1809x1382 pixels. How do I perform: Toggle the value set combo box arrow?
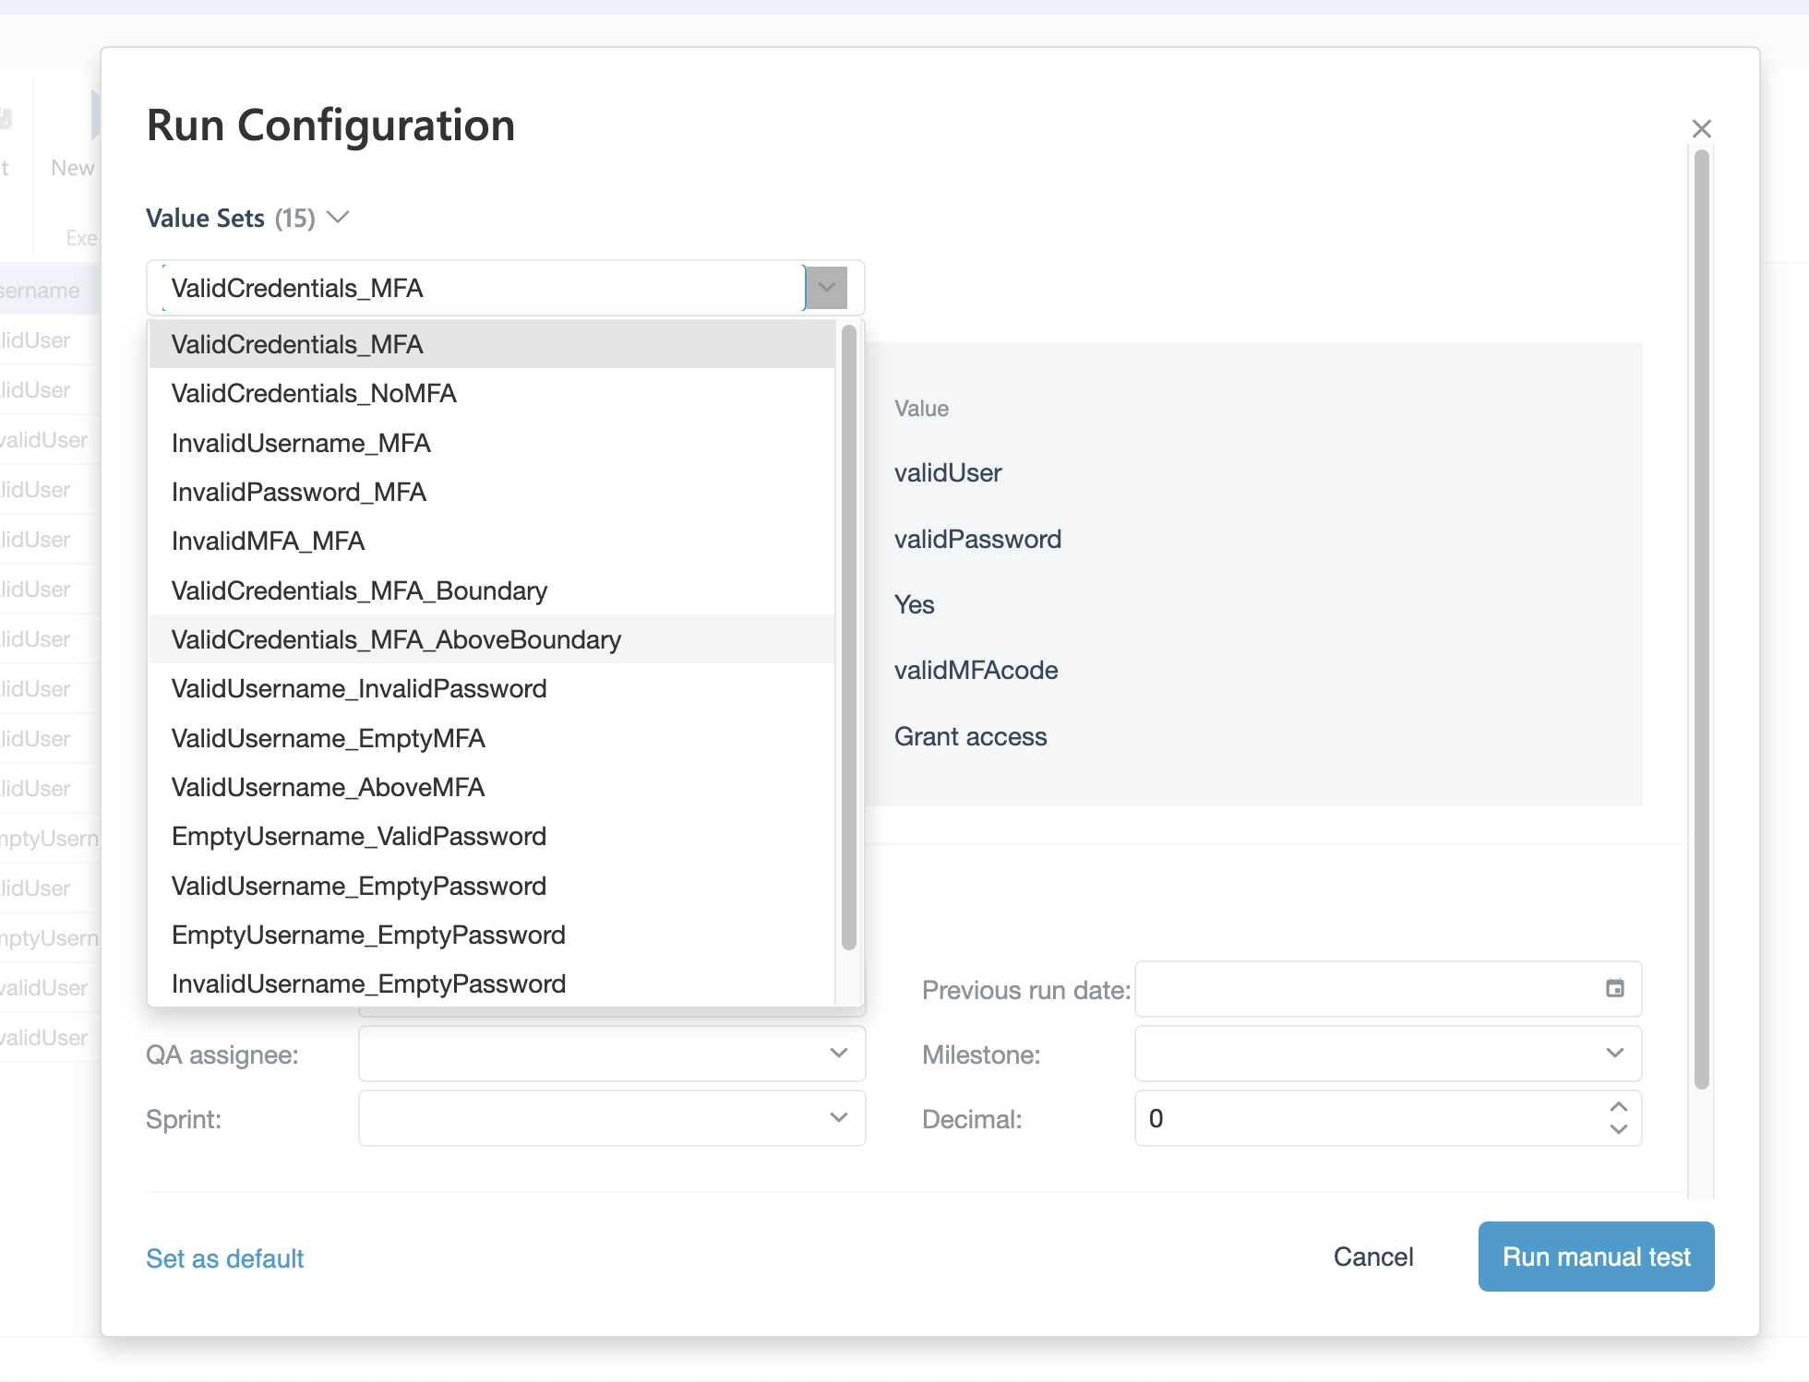coord(827,288)
